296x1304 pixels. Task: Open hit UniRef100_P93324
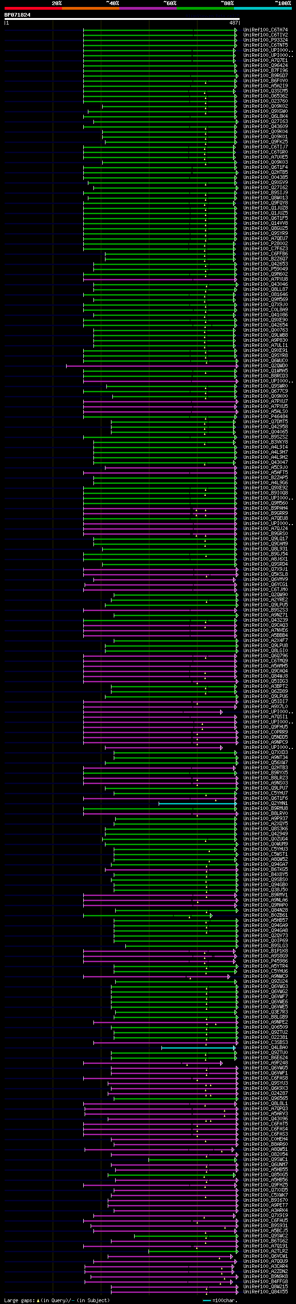tap(265, 40)
